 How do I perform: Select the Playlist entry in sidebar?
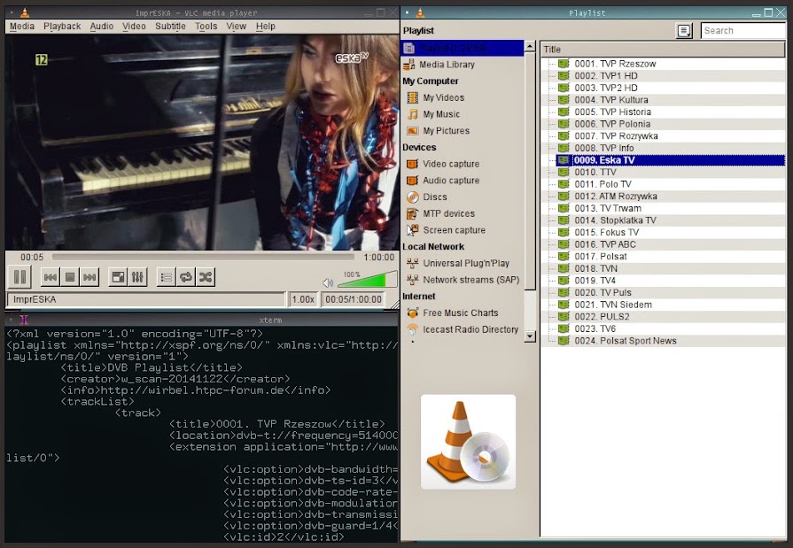pos(463,48)
